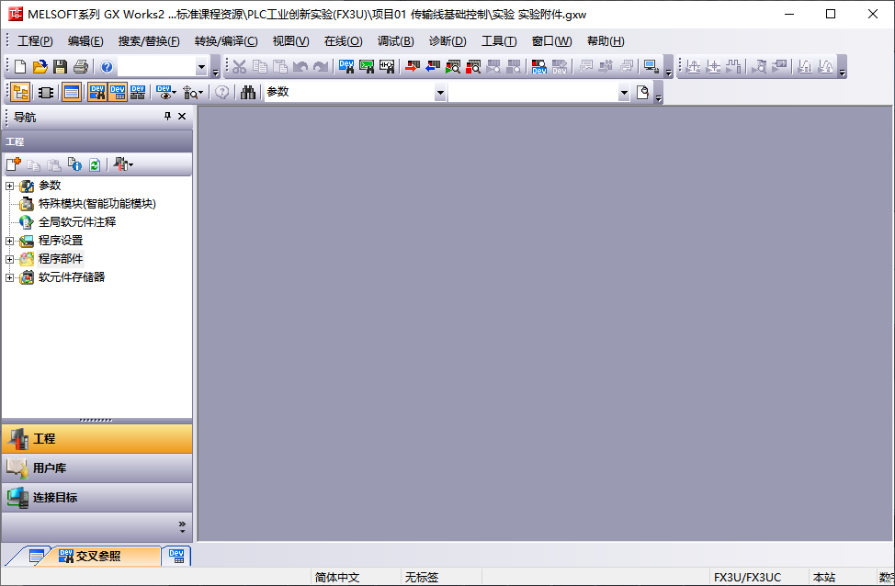Viewport: 895px width, 586px height.
Task: Click the green refresh icon in the navigation toolbar
Action: (x=95, y=164)
